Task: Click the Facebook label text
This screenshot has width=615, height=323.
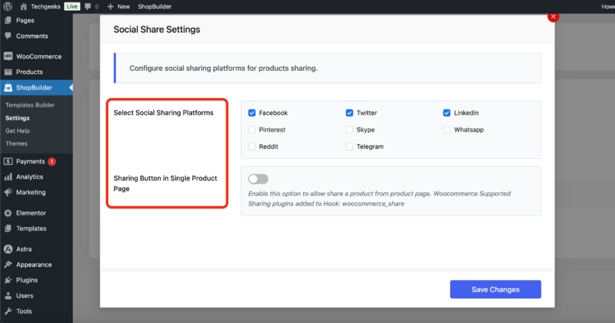Action: click(x=273, y=113)
